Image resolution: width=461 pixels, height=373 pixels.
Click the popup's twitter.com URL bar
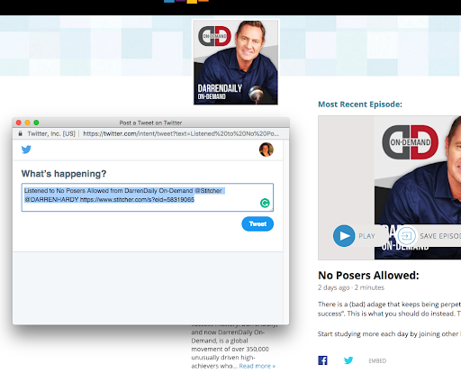pyautogui.click(x=181, y=133)
